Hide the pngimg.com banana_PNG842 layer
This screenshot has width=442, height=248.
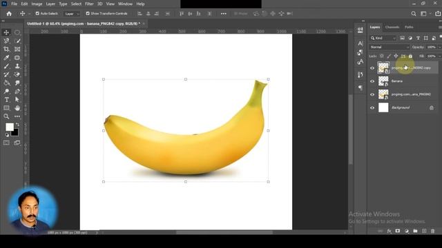[x=372, y=94]
